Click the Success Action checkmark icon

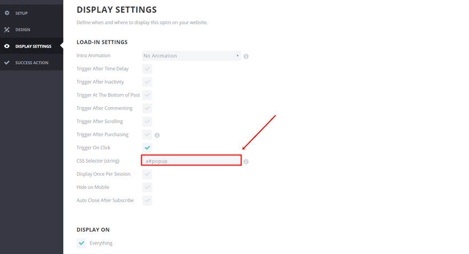click(7, 63)
